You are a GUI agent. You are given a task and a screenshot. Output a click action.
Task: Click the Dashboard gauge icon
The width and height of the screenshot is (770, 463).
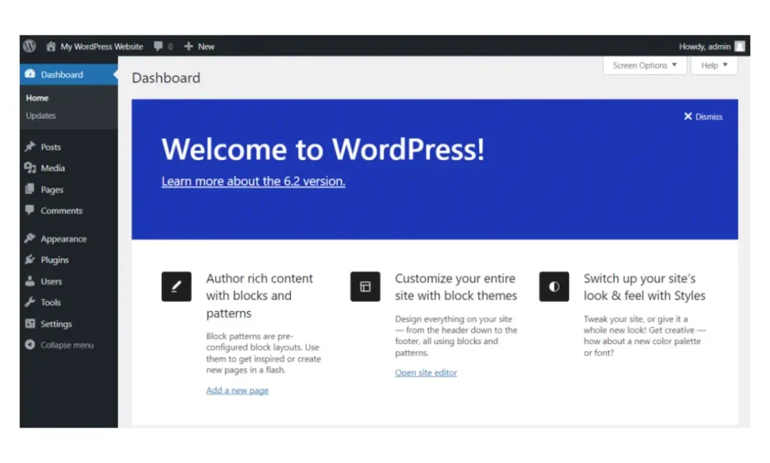click(30, 74)
